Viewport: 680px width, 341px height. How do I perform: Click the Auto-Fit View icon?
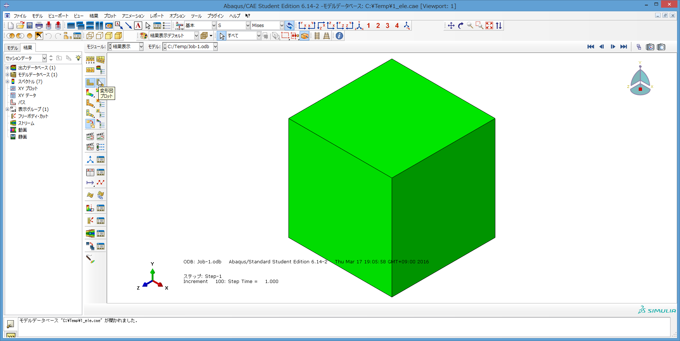tap(489, 26)
